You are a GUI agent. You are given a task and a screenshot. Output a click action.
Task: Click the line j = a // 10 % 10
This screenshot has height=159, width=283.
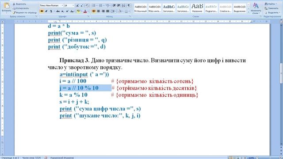[79, 88]
